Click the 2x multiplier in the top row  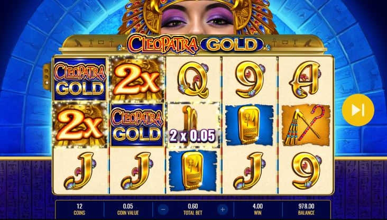(137, 79)
